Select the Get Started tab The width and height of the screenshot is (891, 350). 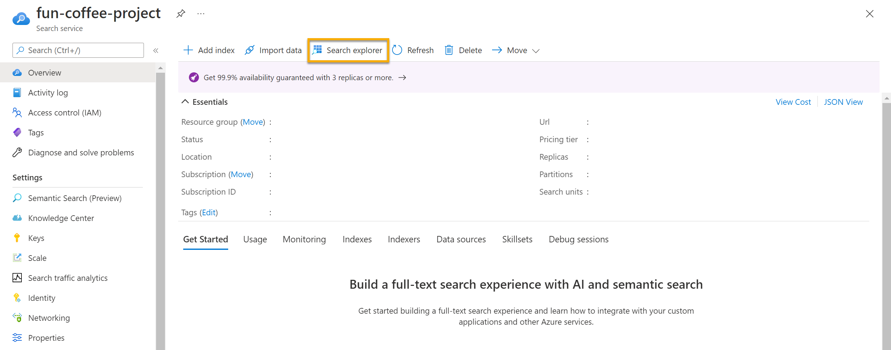(x=206, y=240)
